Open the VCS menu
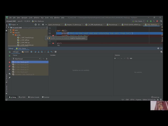The height and width of the screenshot is (126, 168). 51,18
